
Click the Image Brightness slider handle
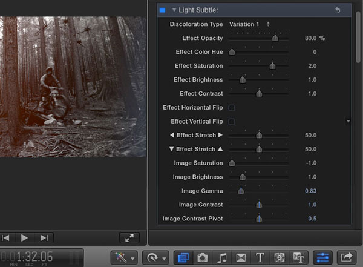pos(243,177)
